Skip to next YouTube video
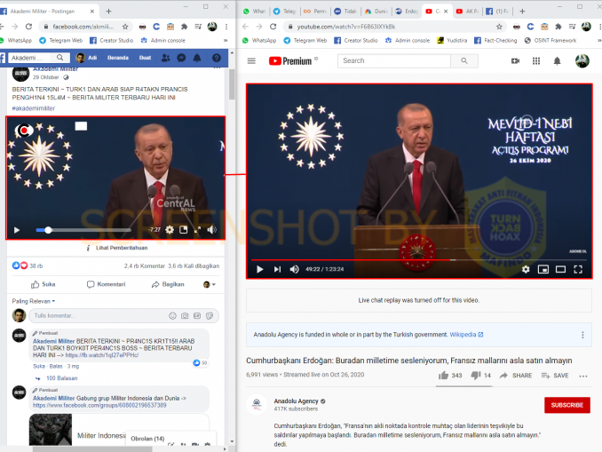This screenshot has height=452, width=602. coord(277,269)
